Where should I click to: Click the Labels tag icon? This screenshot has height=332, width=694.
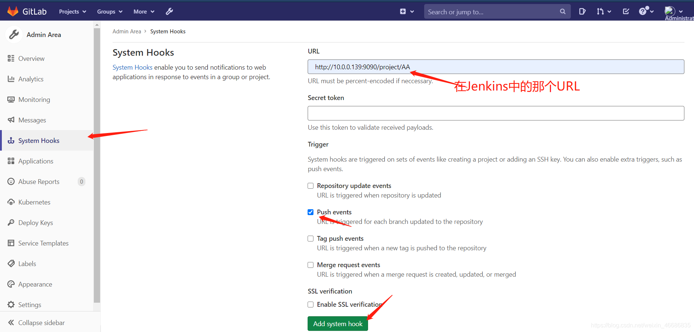click(11, 263)
